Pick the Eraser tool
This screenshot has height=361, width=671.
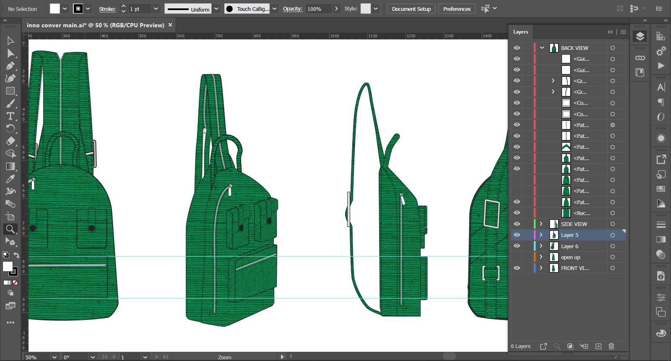point(10,141)
